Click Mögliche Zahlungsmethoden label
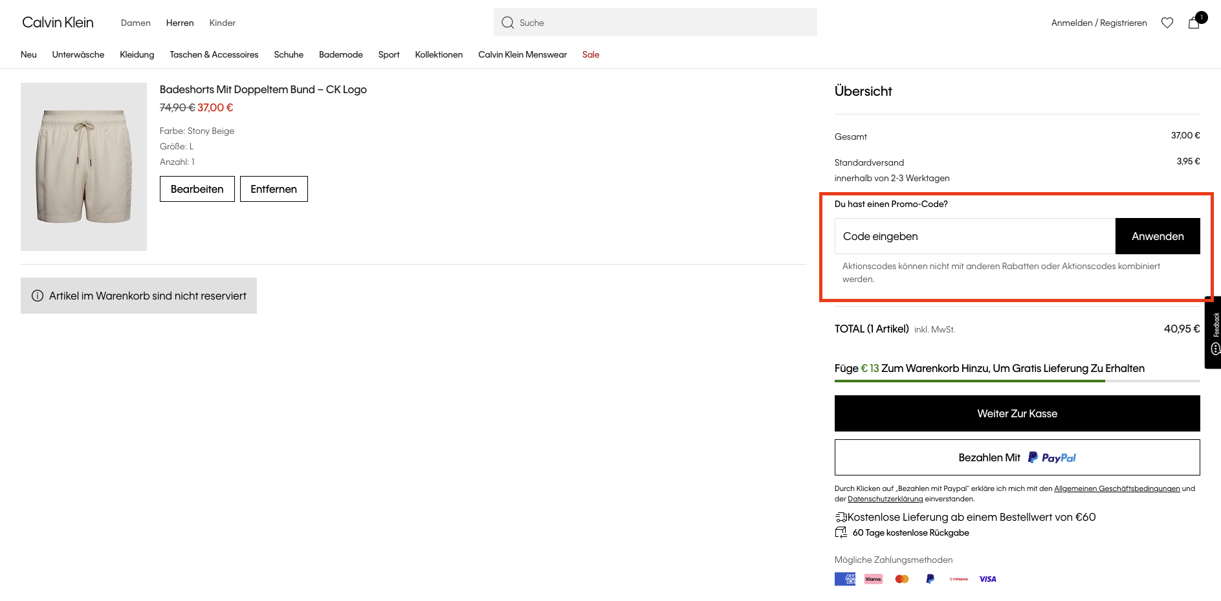This screenshot has width=1221, height=601. click(894, 560)
